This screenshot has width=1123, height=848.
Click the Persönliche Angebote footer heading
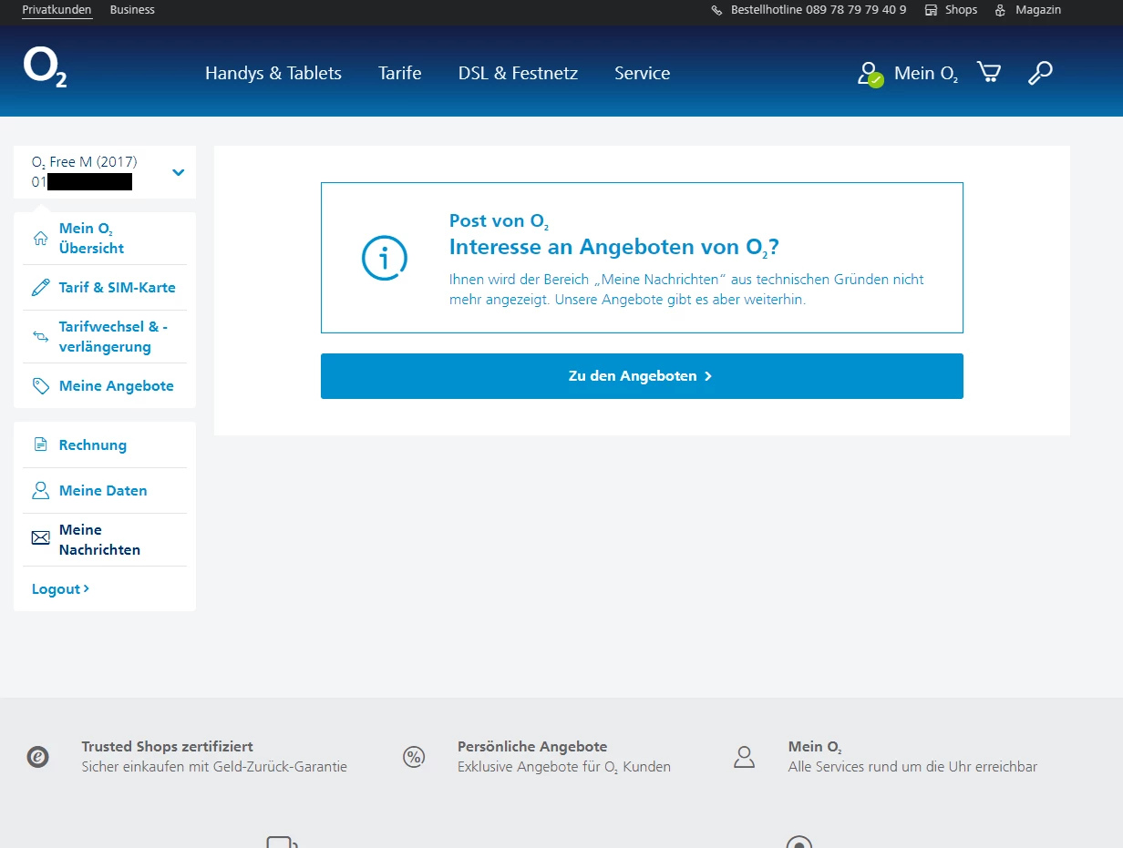pos(532,747)
